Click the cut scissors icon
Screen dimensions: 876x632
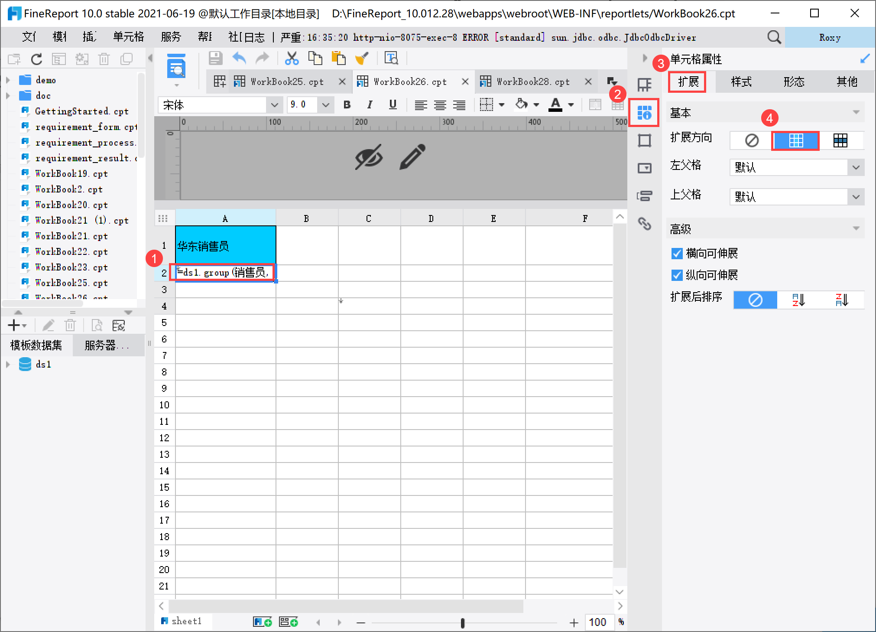pos(292,58)
